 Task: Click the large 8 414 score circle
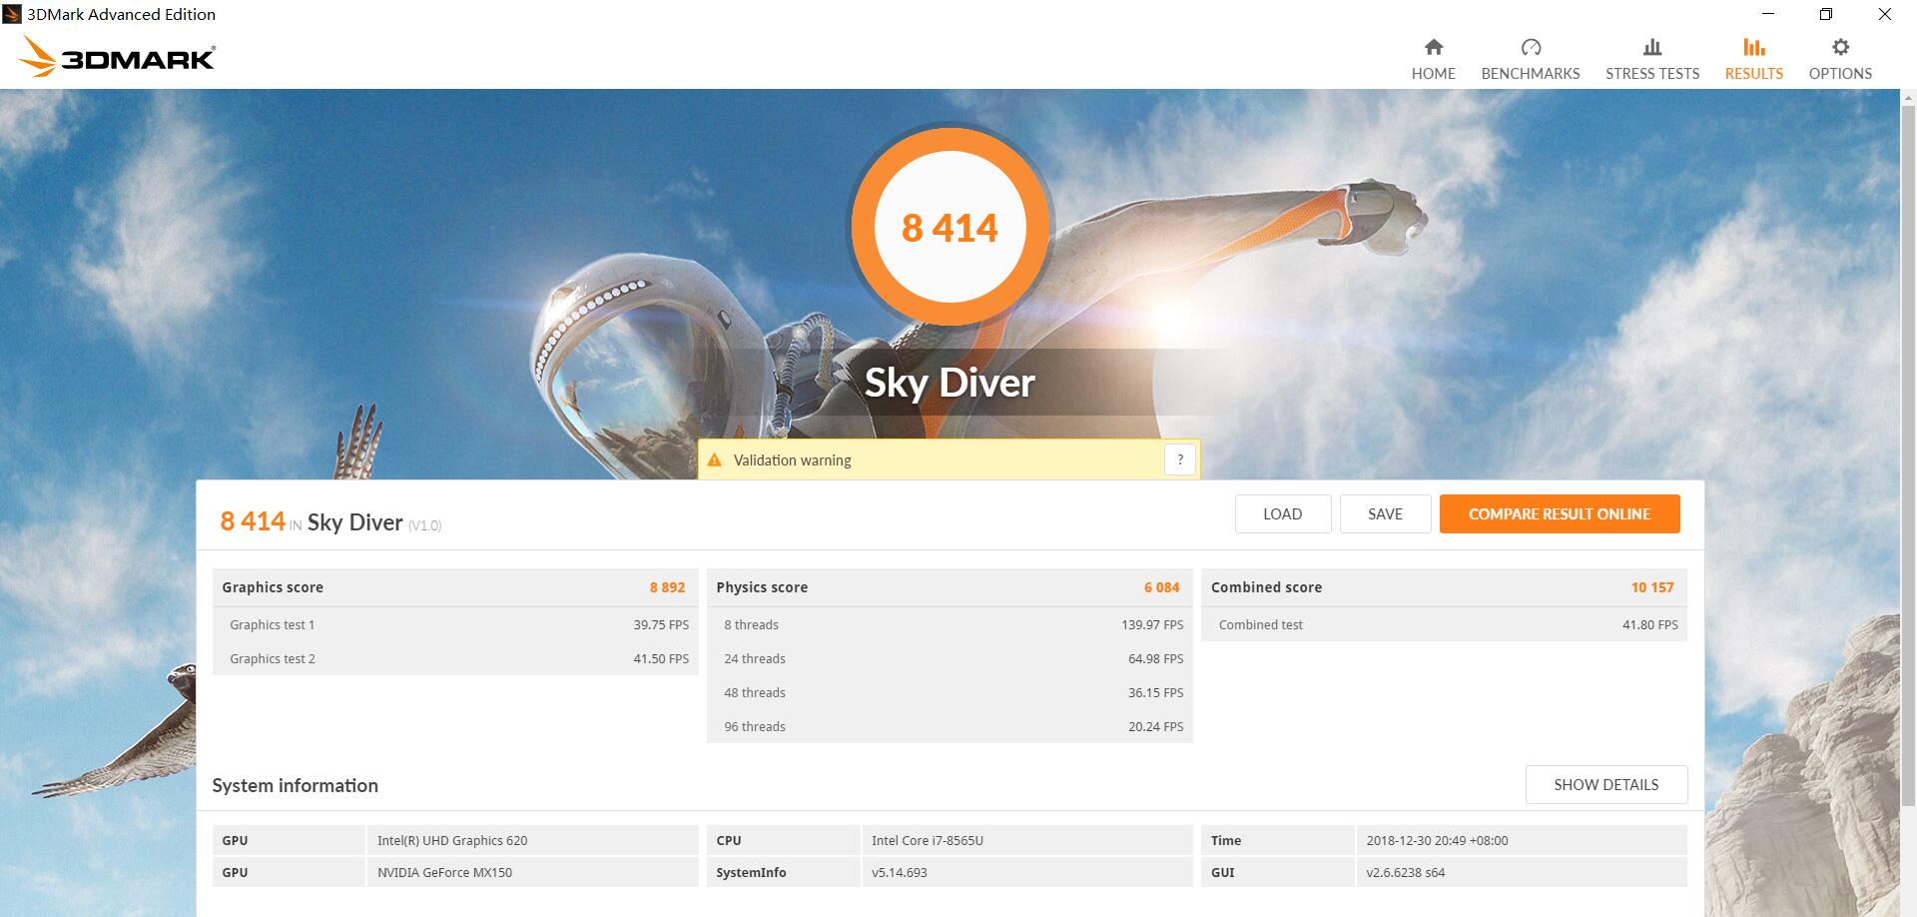coord(950,228)
